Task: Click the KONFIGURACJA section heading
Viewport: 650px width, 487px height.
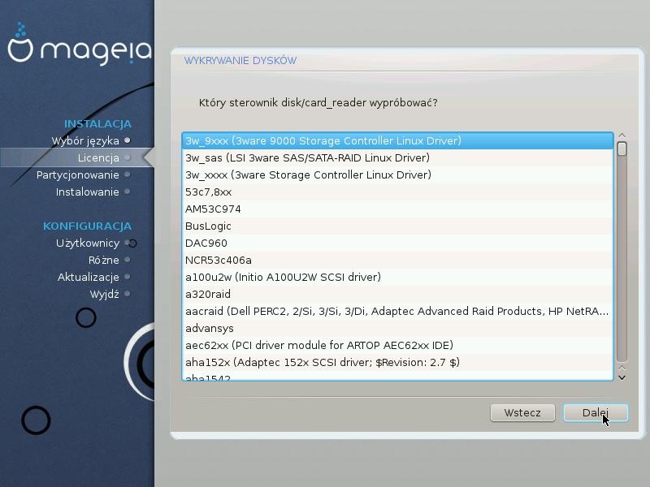Action: pyautogui.click(x=88, y=226)
